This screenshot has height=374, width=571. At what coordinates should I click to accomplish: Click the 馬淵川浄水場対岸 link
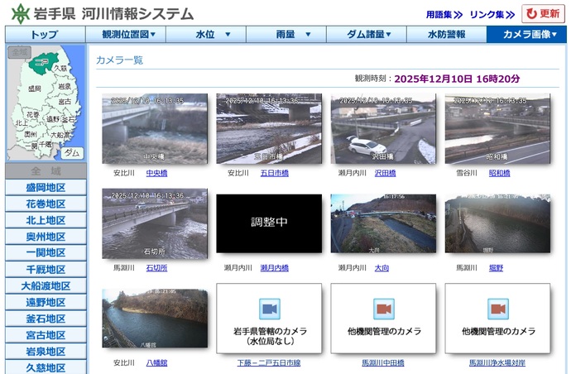(497, 362)
